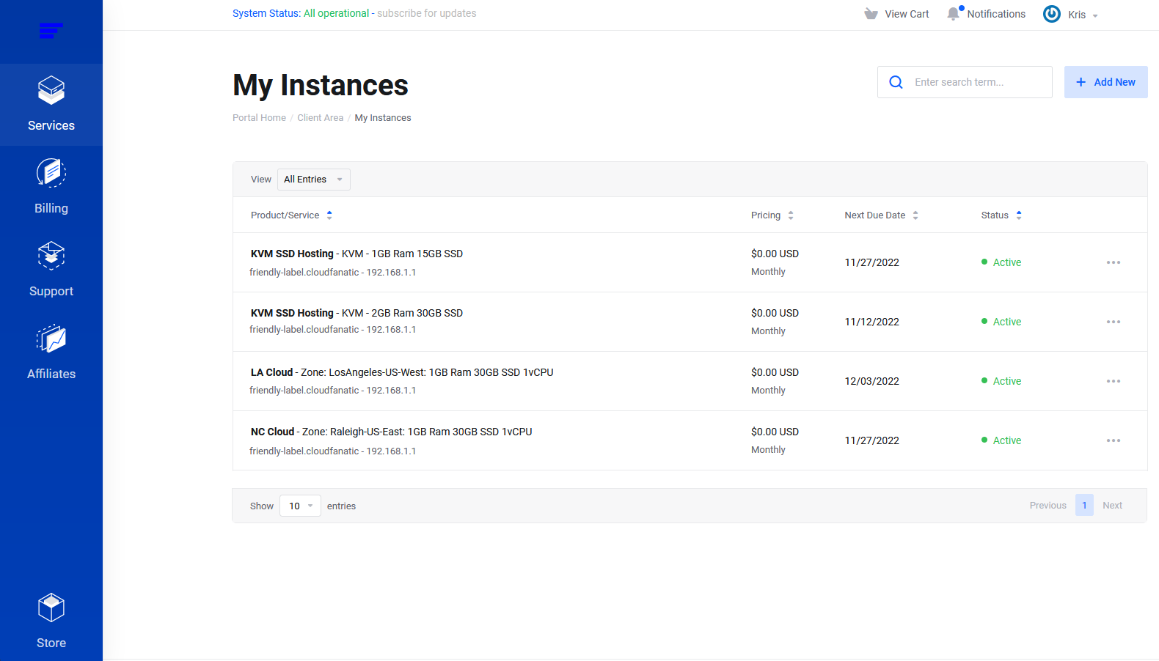
Task: Click the brand logo in the sidebar
Action: pyautogui.click(x=51, y=31)
